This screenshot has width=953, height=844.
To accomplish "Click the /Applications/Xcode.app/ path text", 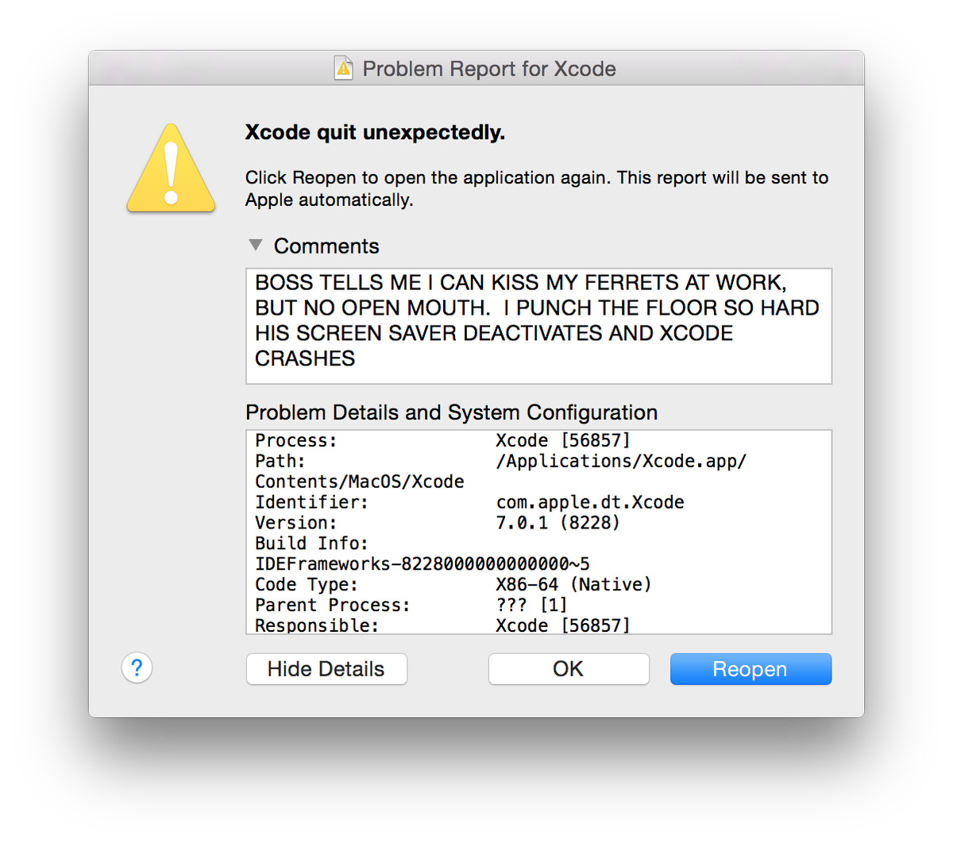I will [x=621, y=462].
